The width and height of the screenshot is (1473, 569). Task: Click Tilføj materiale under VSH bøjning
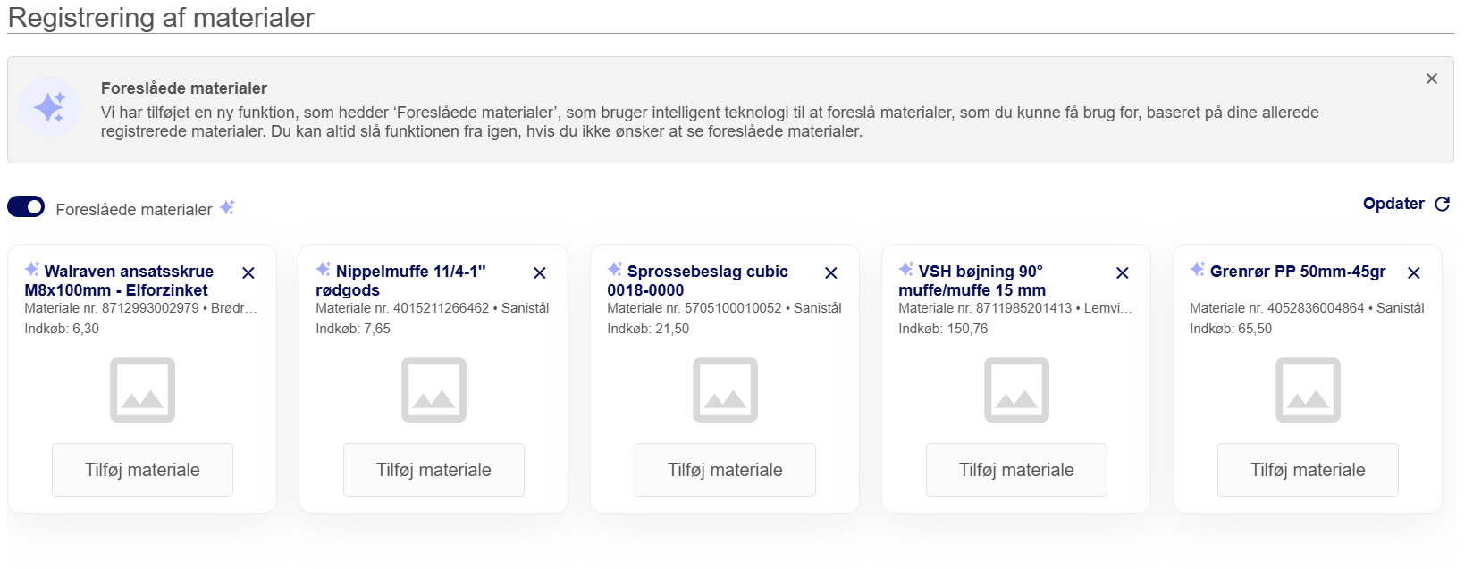[1016, 470]
